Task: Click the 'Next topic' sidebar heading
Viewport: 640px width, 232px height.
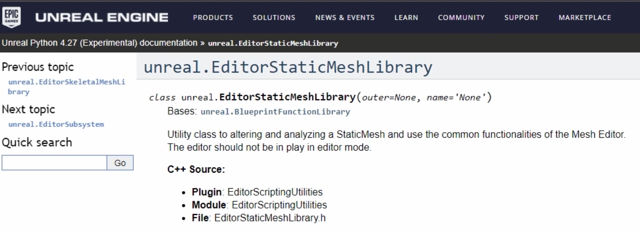Action: coord(29,110)
